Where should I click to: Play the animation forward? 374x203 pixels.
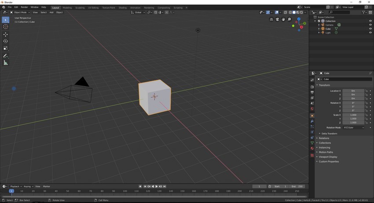[157, 186]
